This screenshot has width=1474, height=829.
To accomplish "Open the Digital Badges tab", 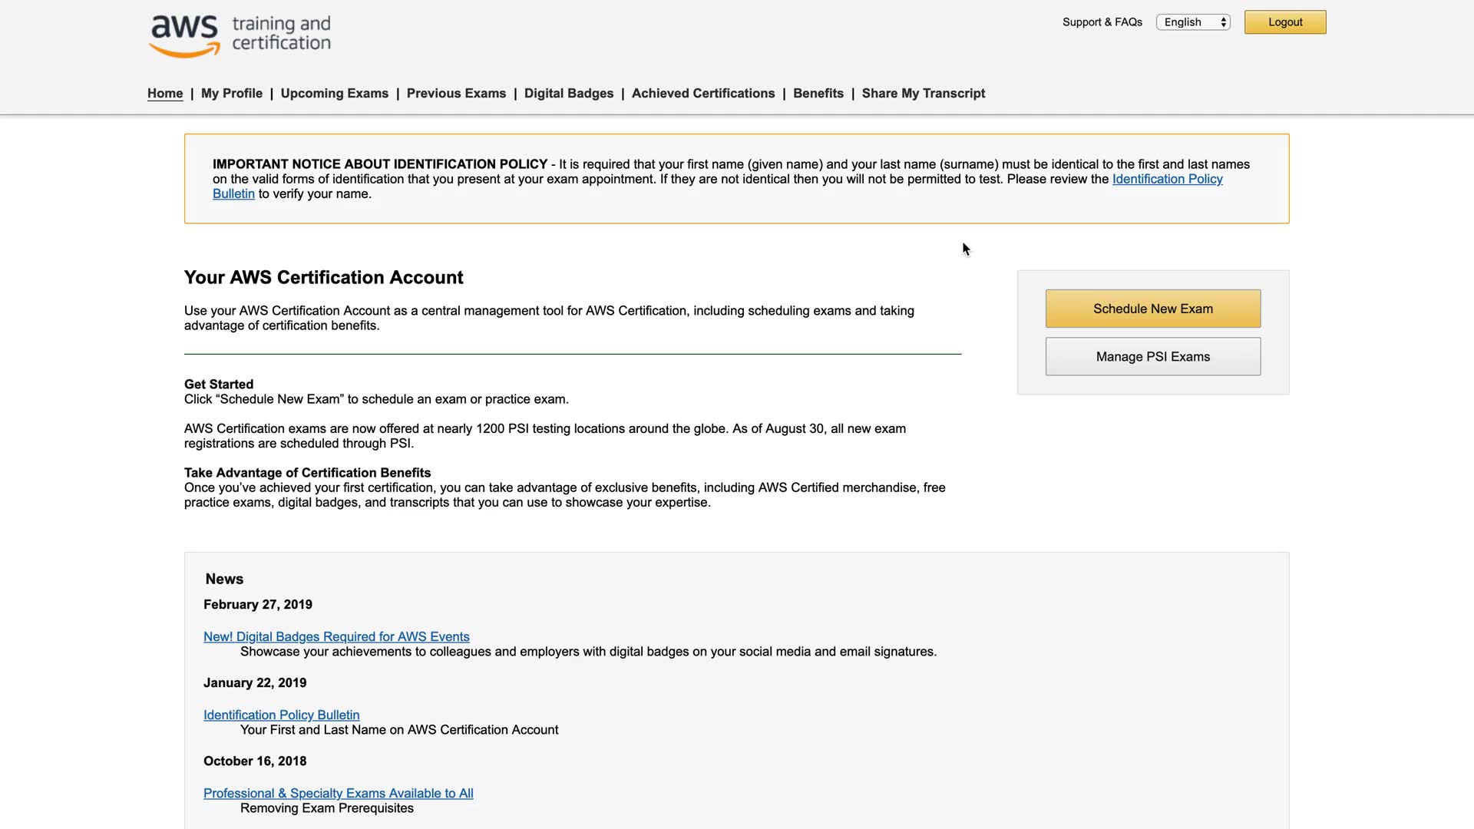I will pyautogui.click(x=568, y=93).
